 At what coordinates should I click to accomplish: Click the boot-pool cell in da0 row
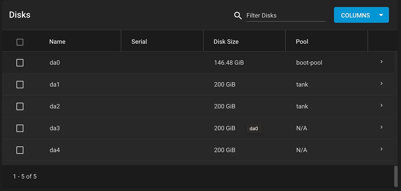[309, 63]
